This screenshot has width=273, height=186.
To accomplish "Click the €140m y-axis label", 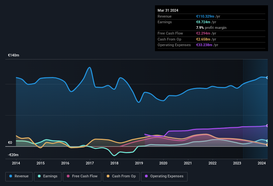I will pos(14,55).
